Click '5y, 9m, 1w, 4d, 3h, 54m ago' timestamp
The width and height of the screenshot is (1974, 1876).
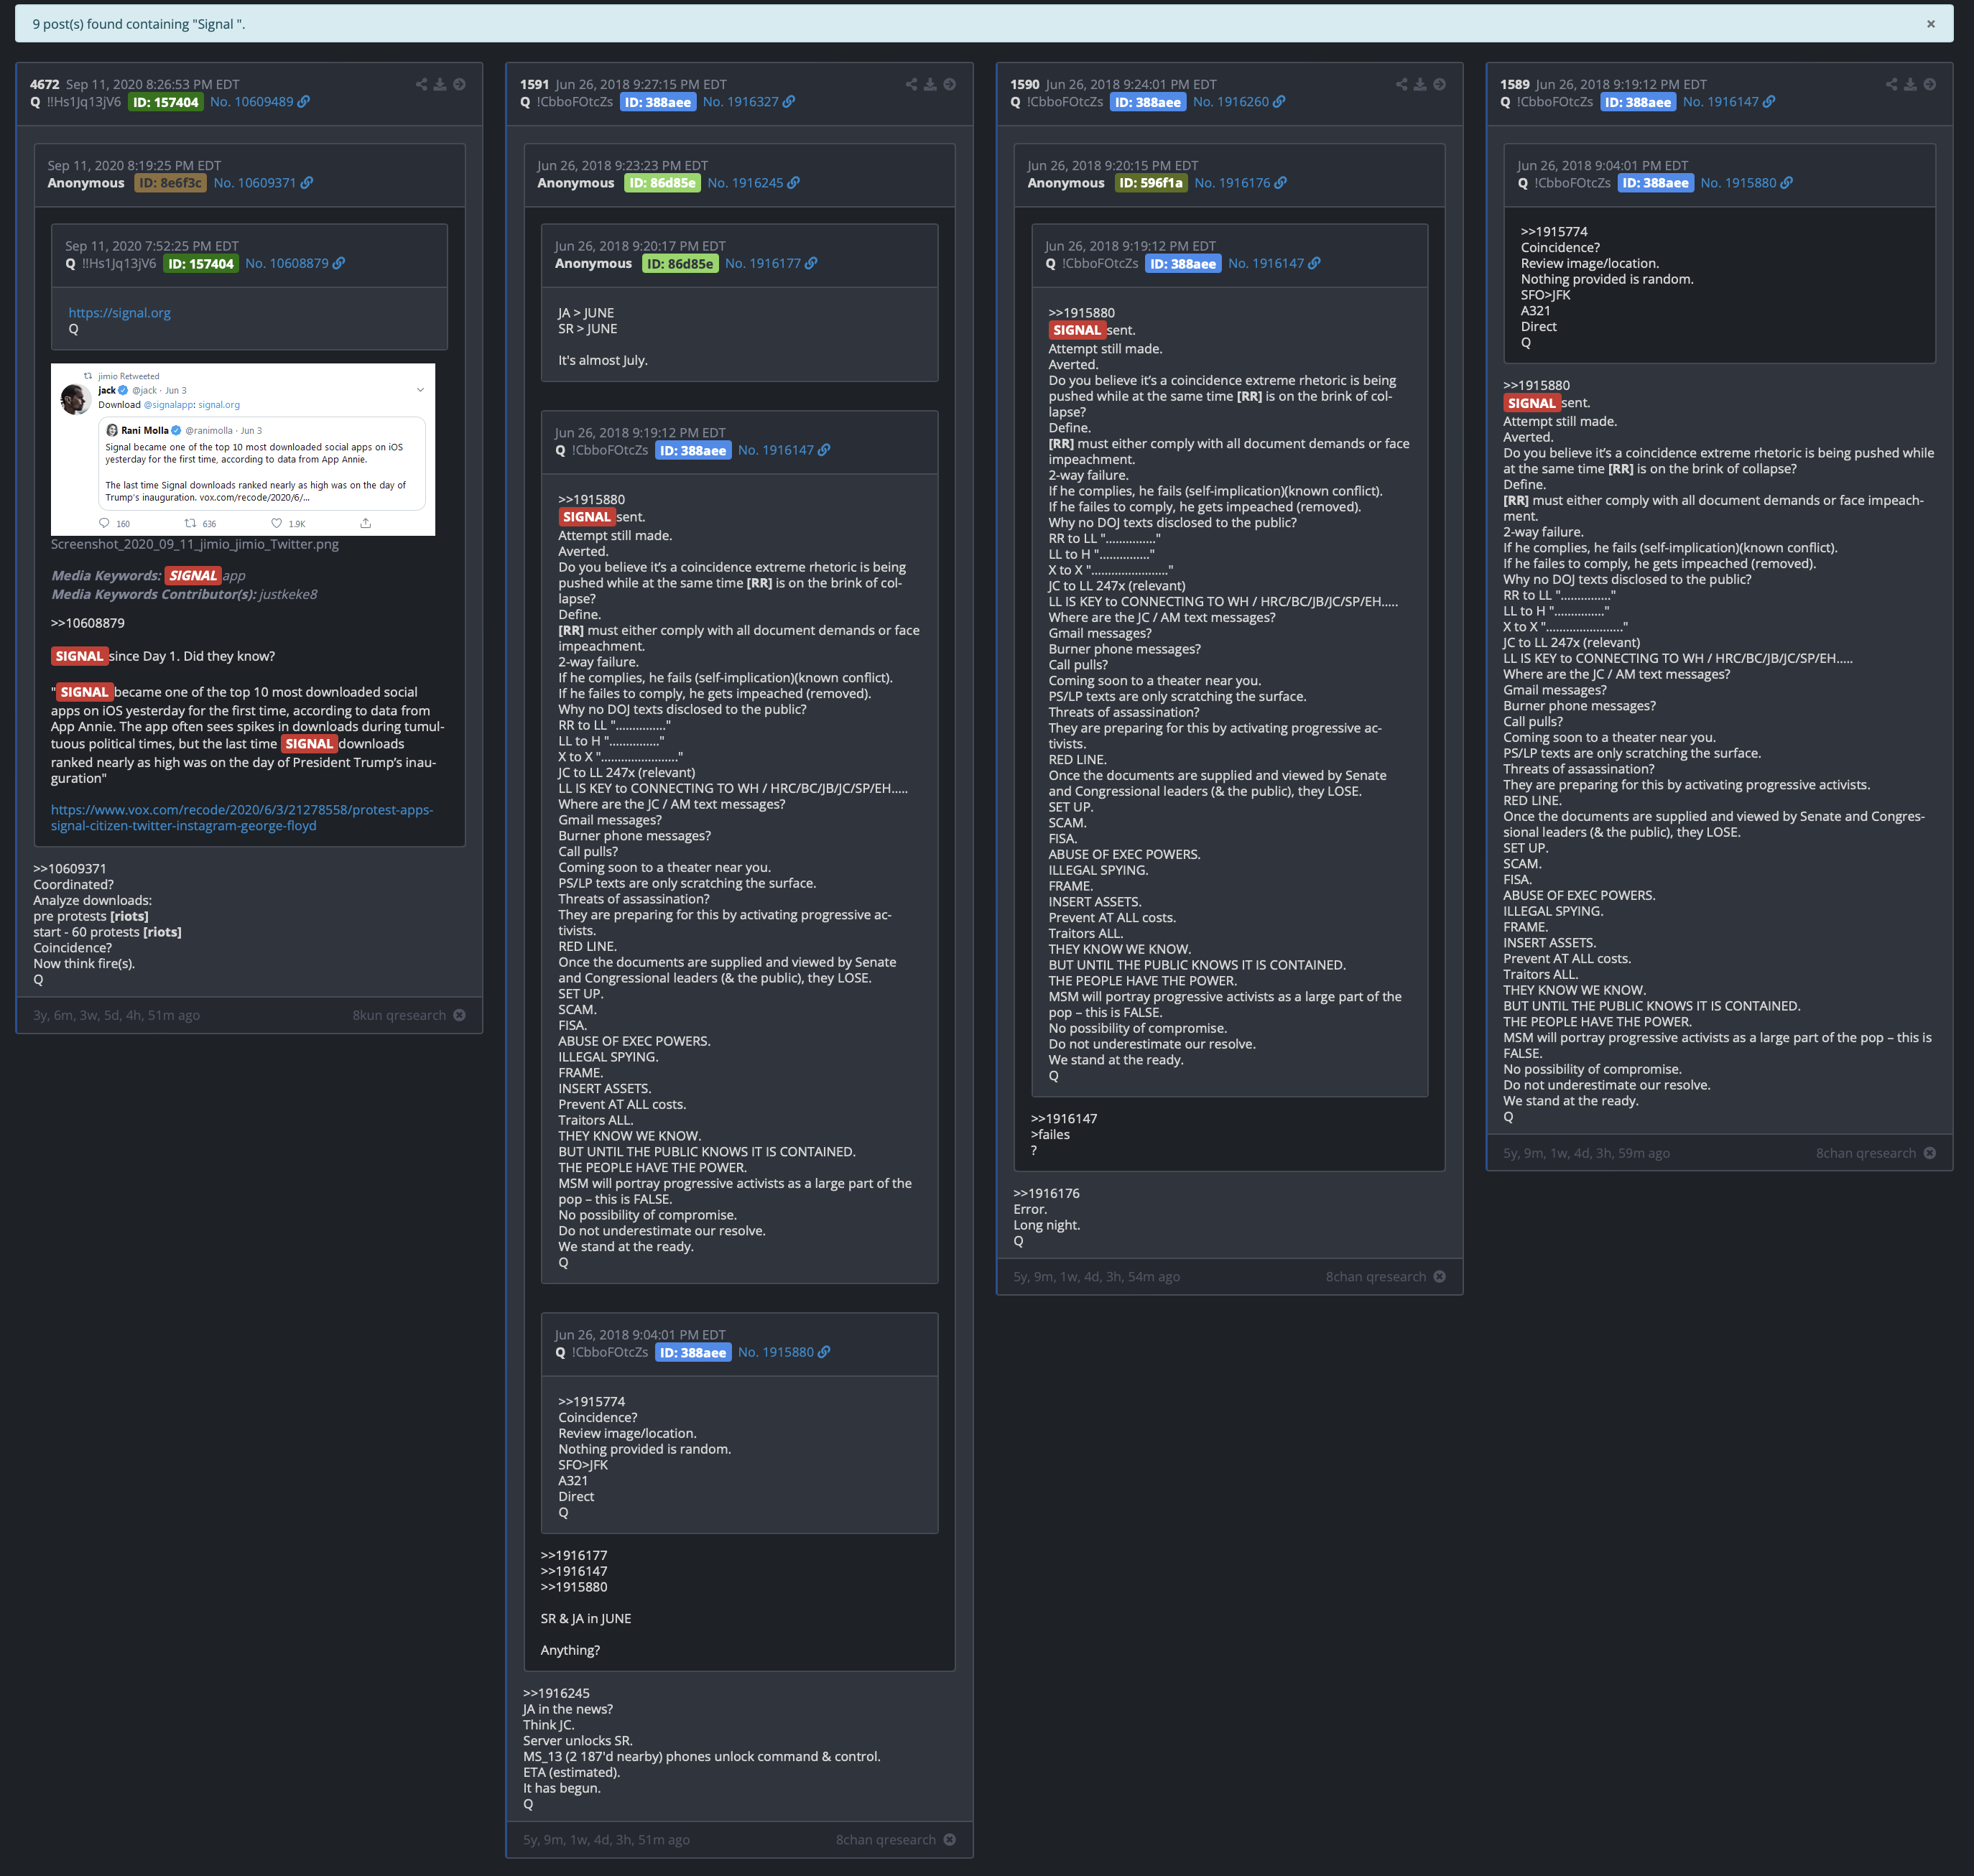[1097, 1277]
